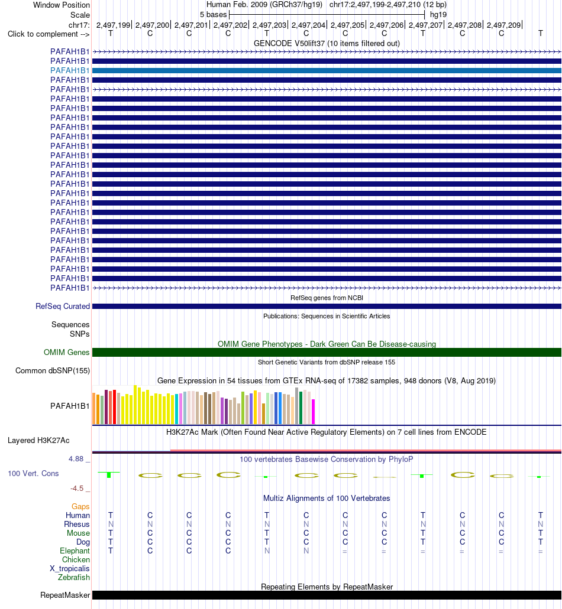Open the 'Gene Expression in 54 tissues from GTEx' title

(x=327, y=381)
